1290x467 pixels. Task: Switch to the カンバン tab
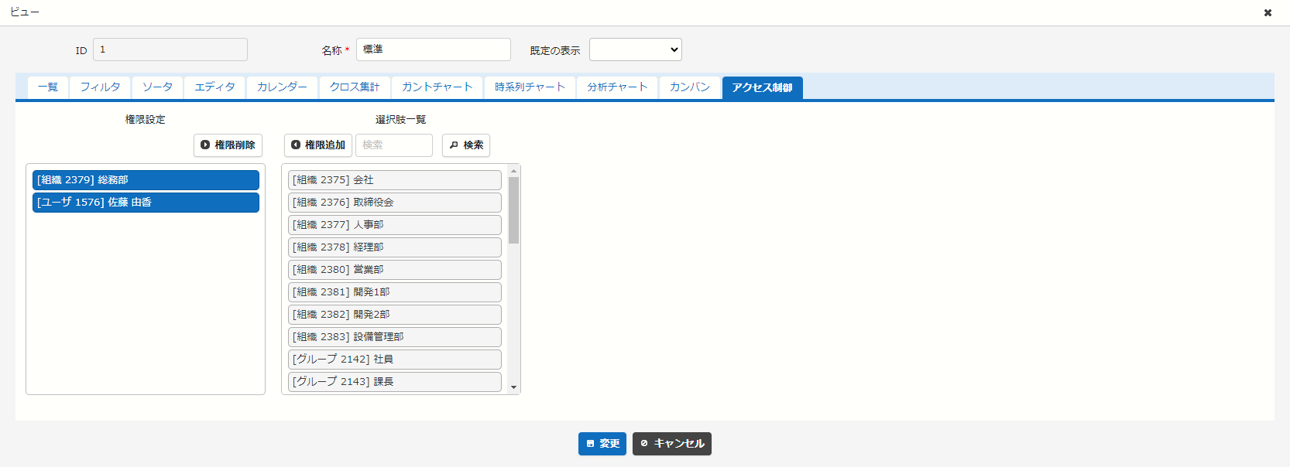coord(689,87)
